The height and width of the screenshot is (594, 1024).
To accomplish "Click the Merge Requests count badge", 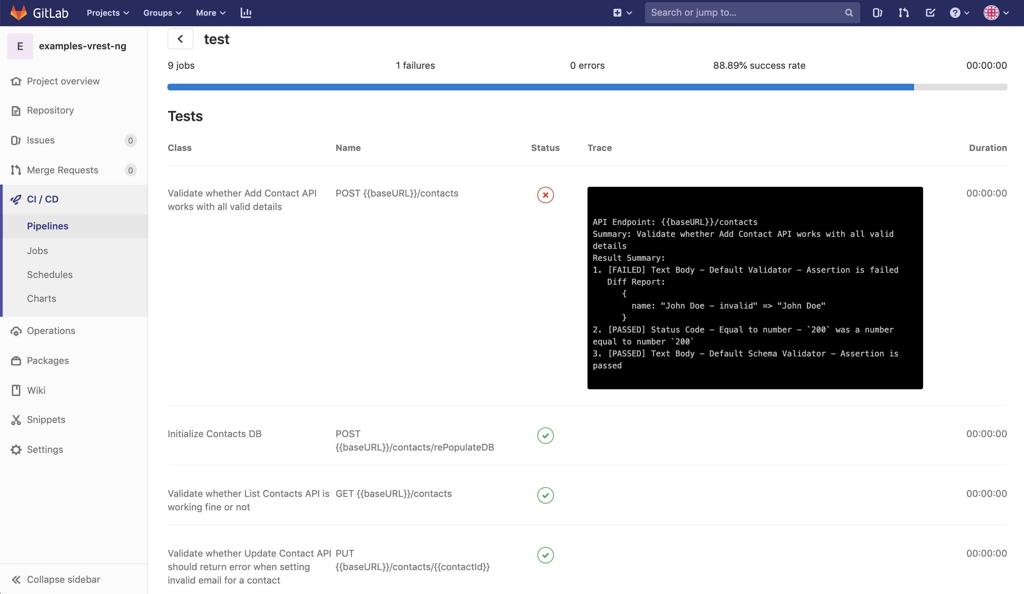I will pyautogui.click(x=130, y=170).
